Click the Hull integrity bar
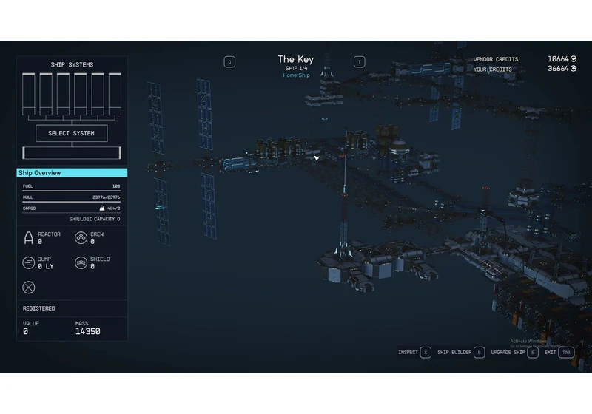 71,202
